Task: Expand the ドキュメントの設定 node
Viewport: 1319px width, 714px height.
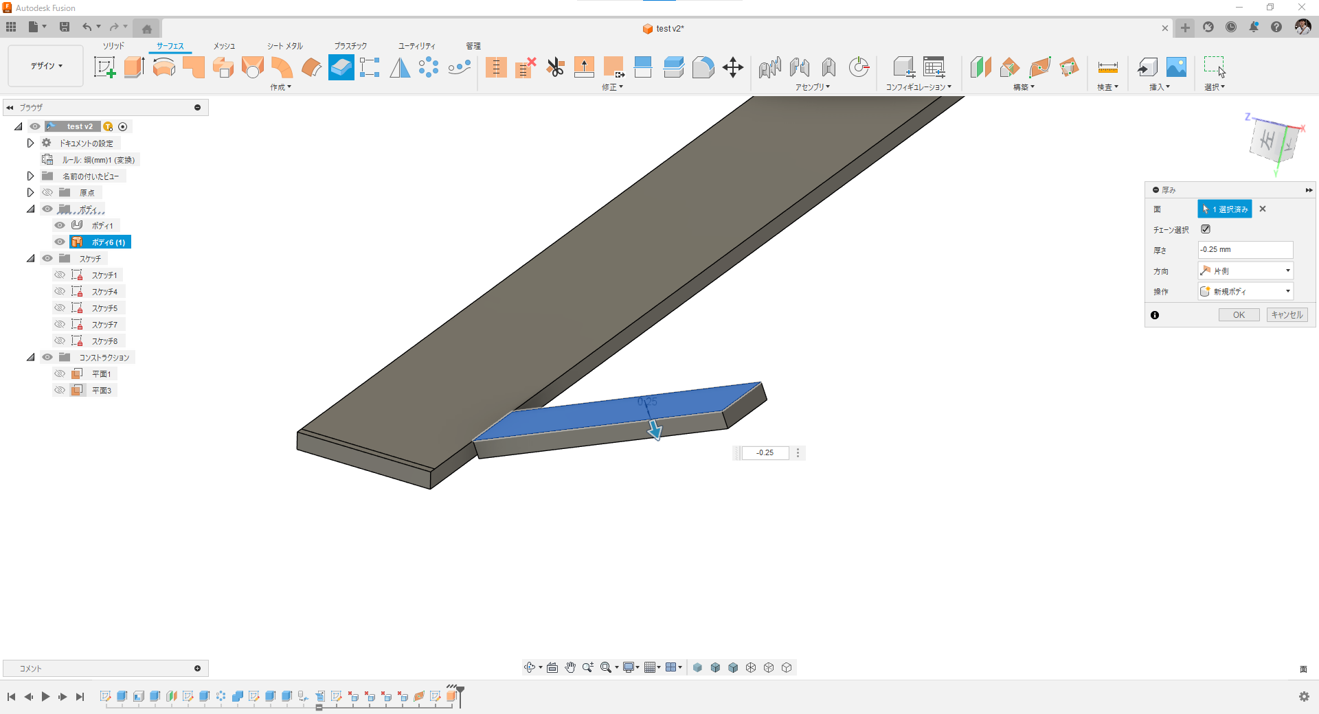Action: click(30, 143)
